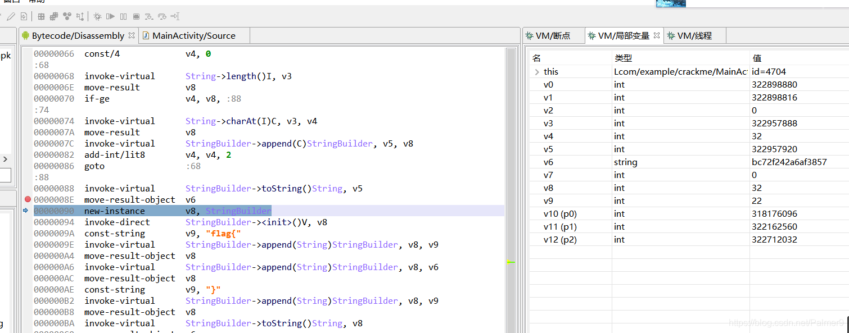Click the StringBuilder->toString() call at 000000BA
Viewport: 849px width, 333px height.
(263, 323)
